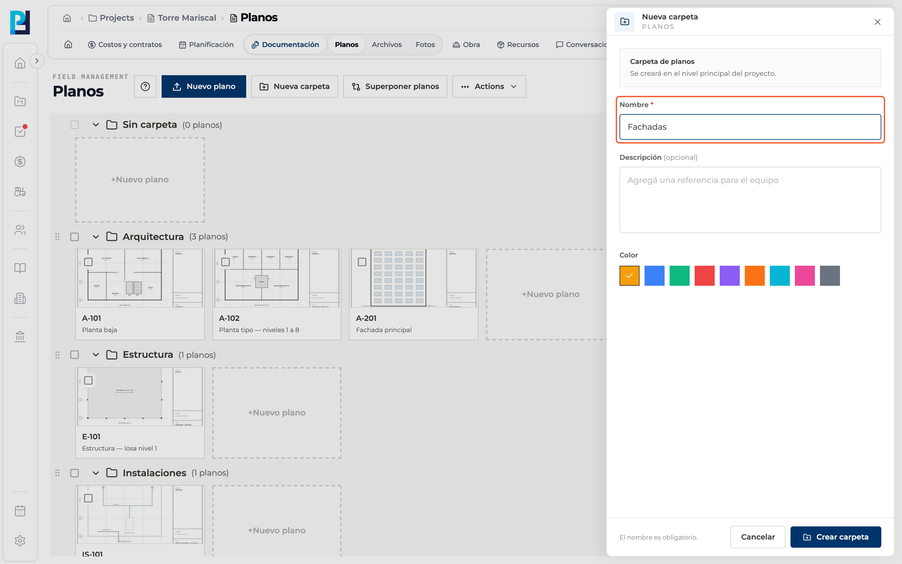Collapse the Arquitectura folder chevron
The width and height of the screenshot is (902, 564).
[x=96, y=237]
